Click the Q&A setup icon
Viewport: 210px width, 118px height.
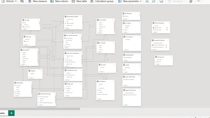(162, 1)
